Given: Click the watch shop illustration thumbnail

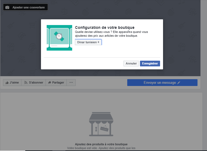Looking at the screenshot, I should (x=59, y=38).
